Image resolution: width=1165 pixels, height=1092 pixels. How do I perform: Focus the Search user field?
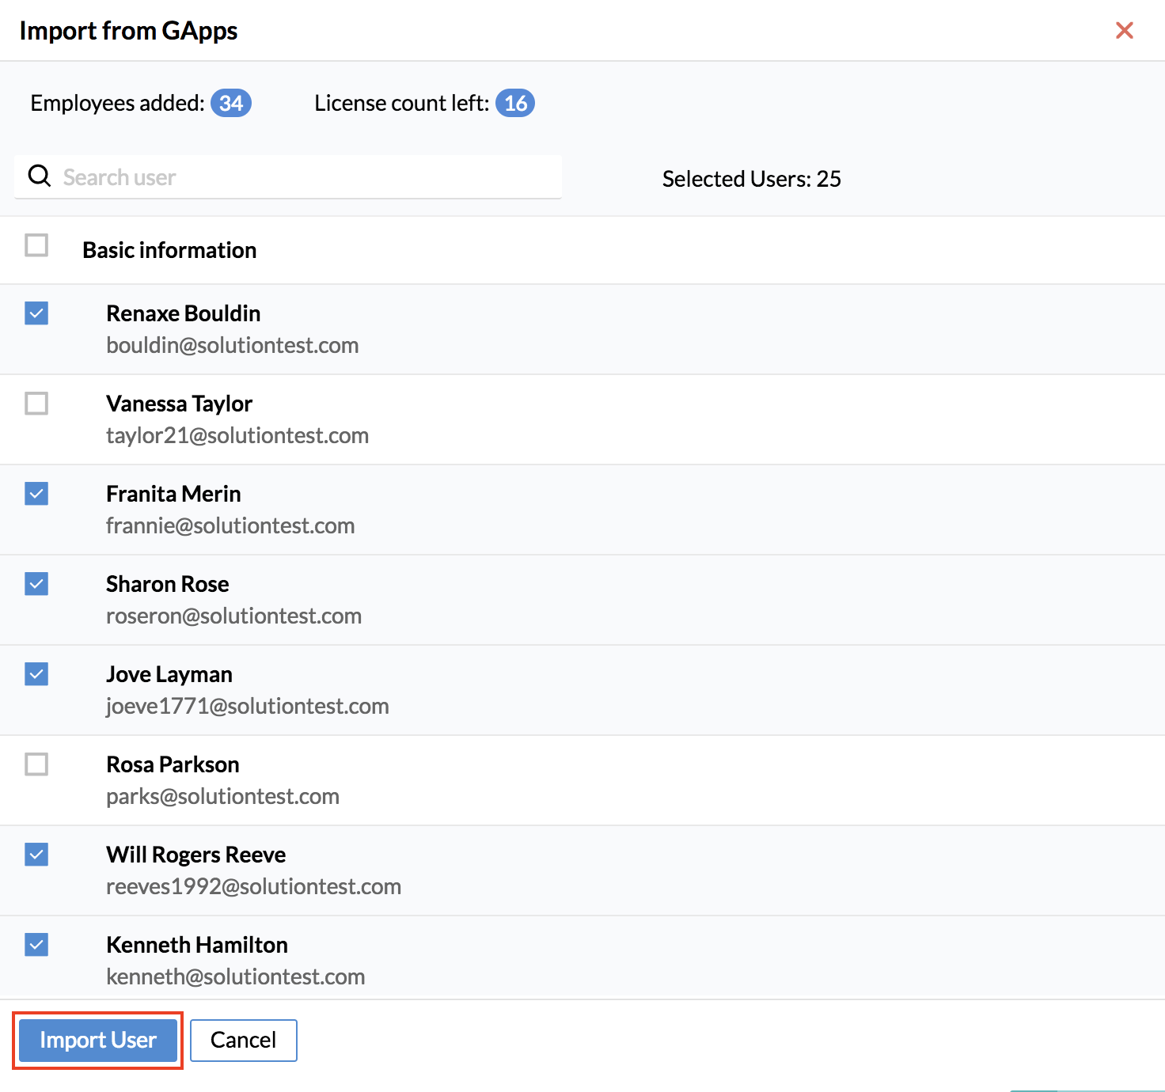309,177
